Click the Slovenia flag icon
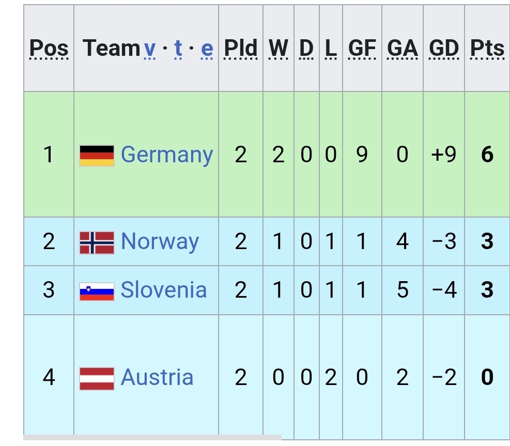 click(x=97, y=290)
